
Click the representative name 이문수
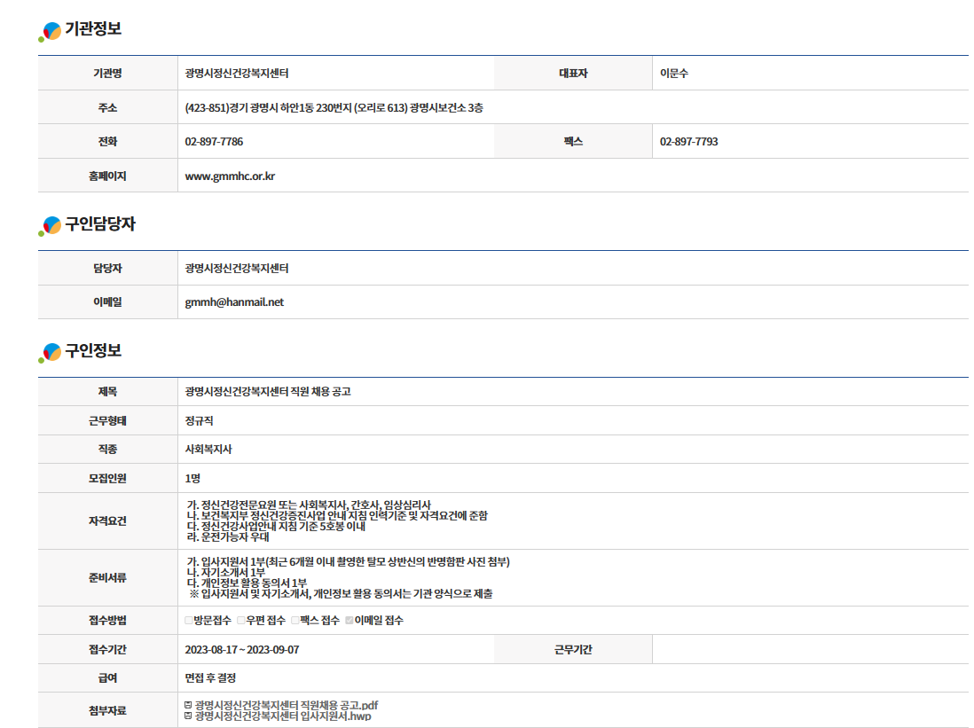[x=674, y=74]
